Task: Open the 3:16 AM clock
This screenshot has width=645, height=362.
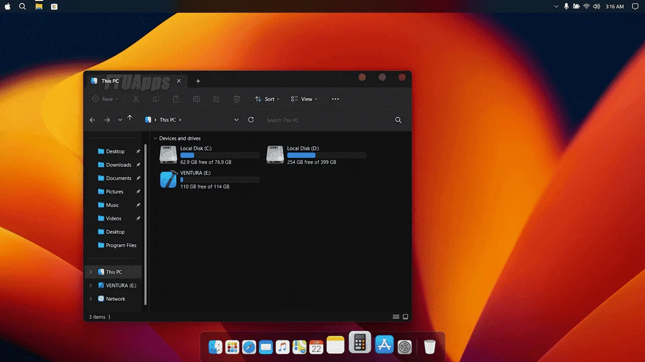Action: click(615, 7)
